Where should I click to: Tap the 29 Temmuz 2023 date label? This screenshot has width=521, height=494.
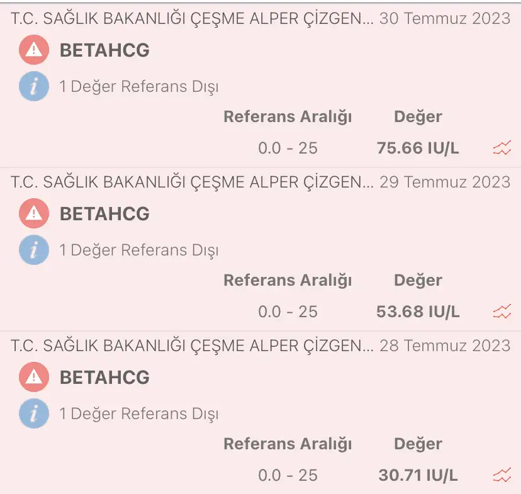pos(445,182)
